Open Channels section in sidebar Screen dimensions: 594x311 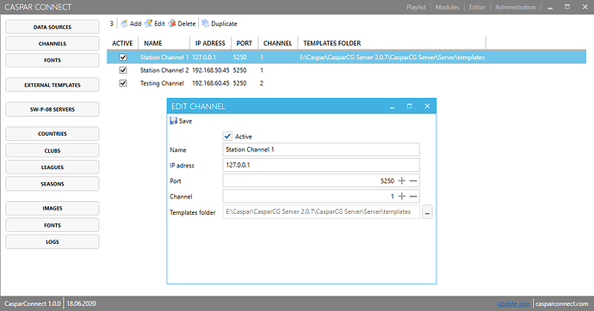click(53, 44)
